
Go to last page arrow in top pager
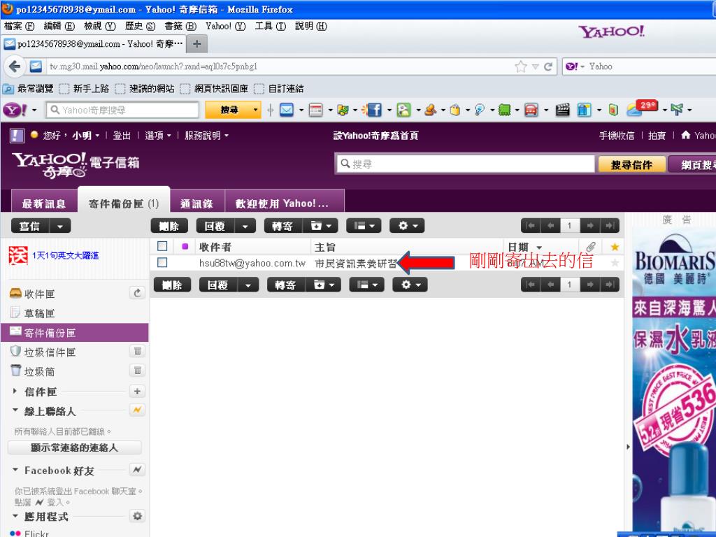(x=610, y=226)
